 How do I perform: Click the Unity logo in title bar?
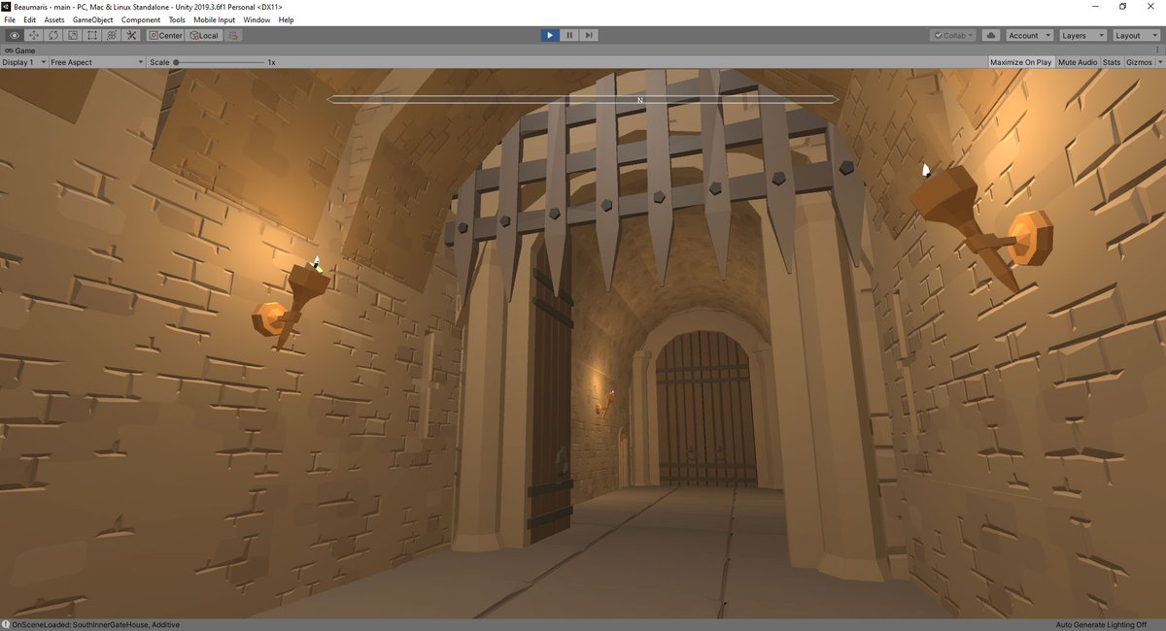[x=7, y=6]
